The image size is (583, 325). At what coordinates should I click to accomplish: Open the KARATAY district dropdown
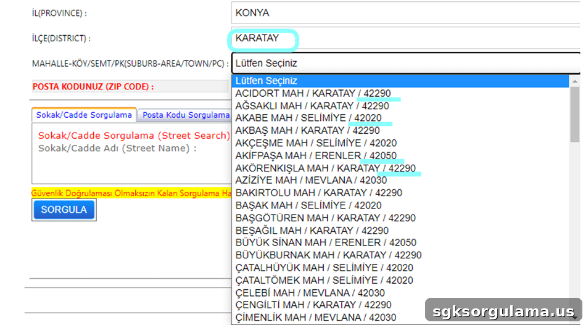point(407,38)
